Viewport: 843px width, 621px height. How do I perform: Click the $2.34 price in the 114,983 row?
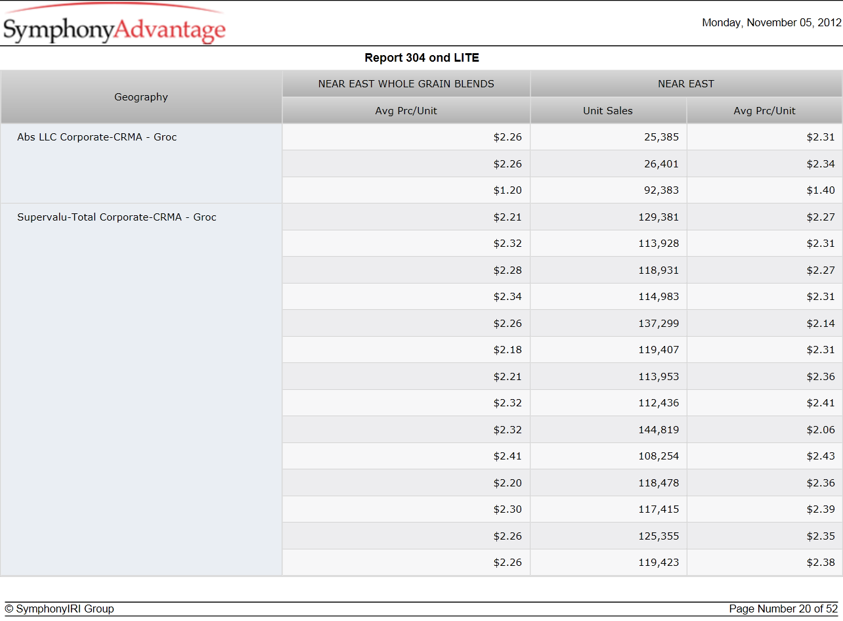click(508, 297)
